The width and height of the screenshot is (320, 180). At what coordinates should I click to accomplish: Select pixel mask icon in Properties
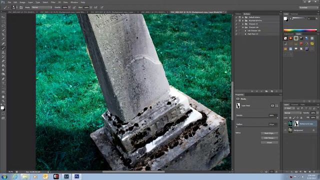coord(272,105)
